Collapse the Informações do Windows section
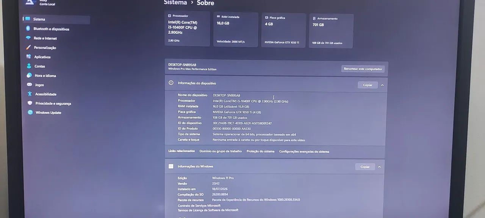This screenshot has width=485, height=218. 379,167
